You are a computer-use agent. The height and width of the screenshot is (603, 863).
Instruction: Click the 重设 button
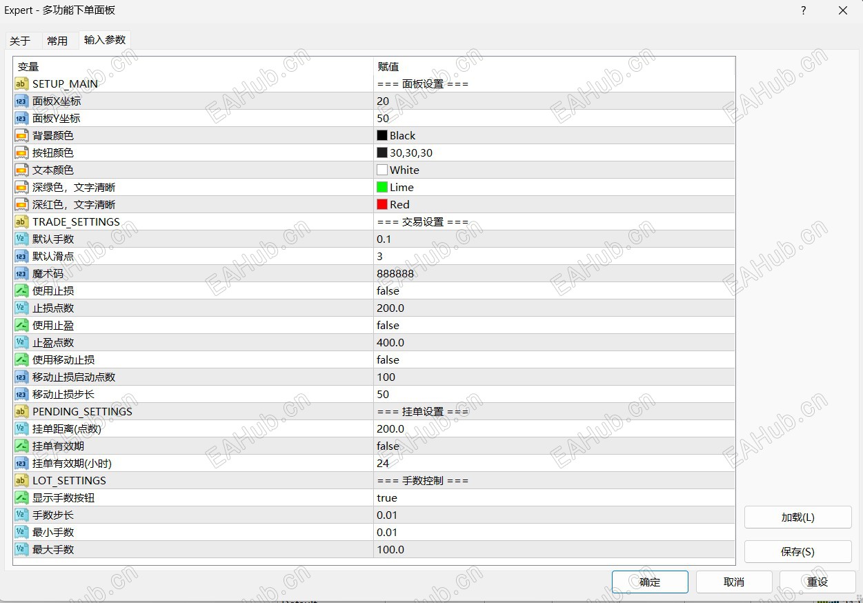pyautogui.click(x=817, y=582)
